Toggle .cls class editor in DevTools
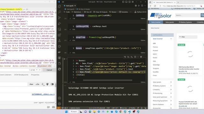 pyautogui.click(x=37, y=84)
